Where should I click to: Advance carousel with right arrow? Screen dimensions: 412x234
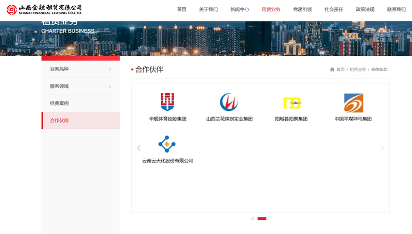coord(382,148)
